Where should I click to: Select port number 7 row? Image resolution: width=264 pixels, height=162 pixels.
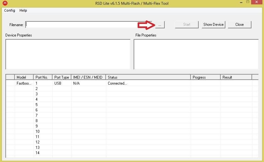click(x=132, y=115)
